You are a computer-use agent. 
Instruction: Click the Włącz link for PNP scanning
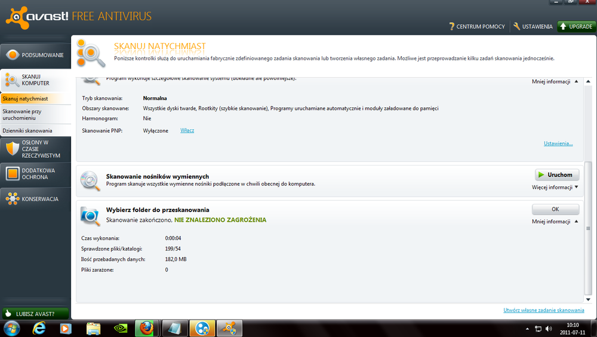(187, 130)
